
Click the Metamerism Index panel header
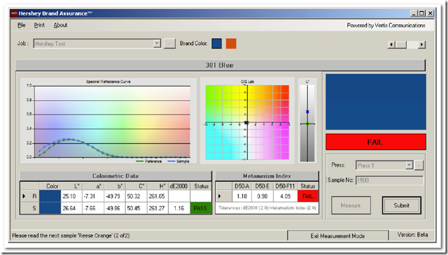267,176
